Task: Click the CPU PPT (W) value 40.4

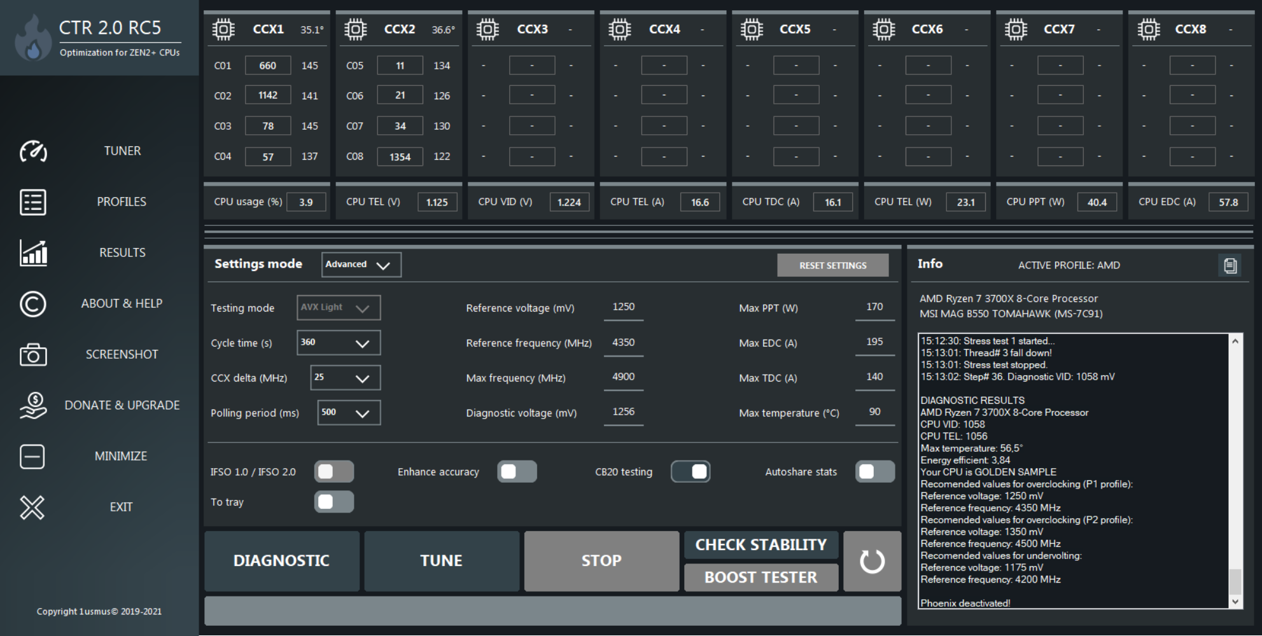Action: (1097, 202)
